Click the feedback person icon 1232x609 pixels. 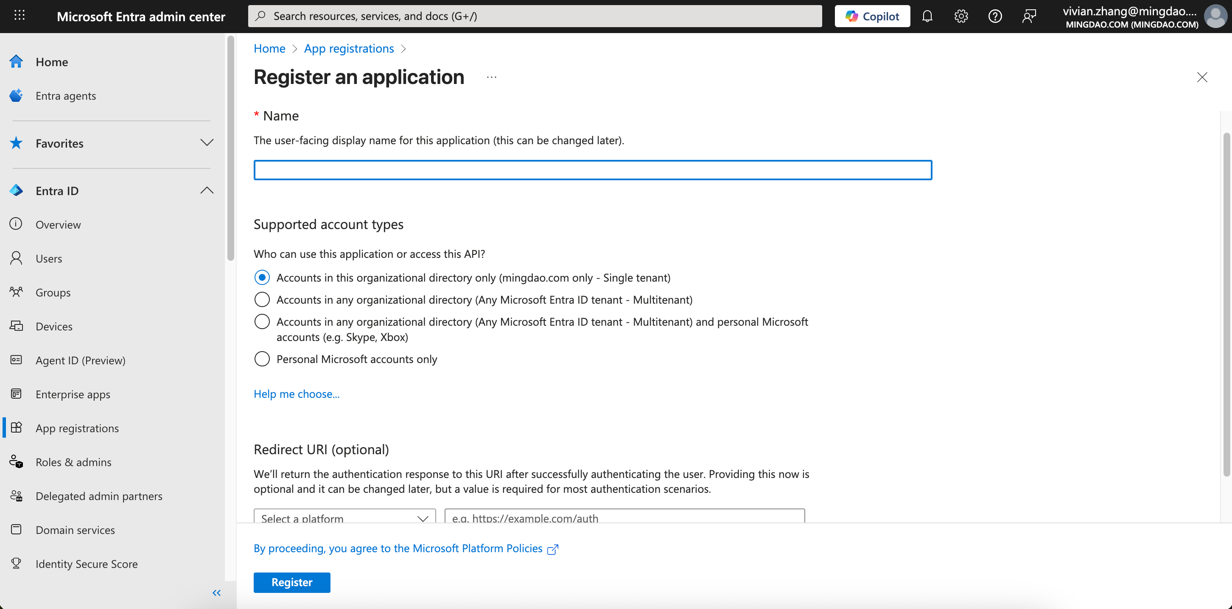1029,16
